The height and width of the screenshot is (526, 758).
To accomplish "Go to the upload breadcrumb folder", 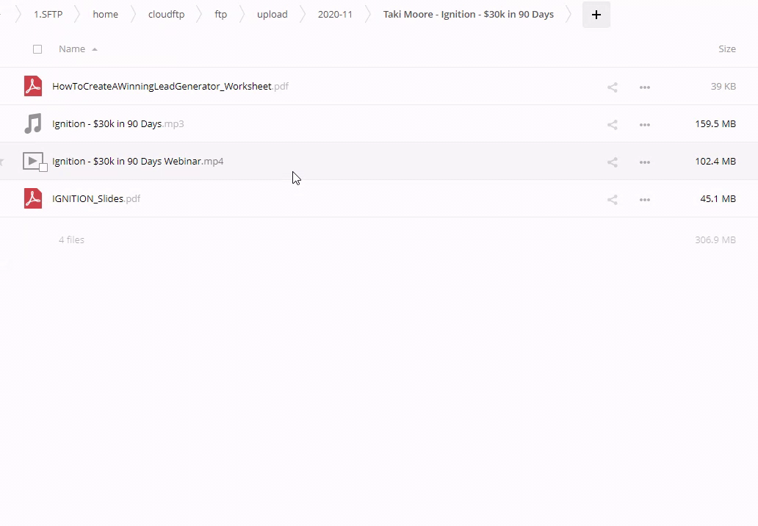I will tap(272, 15).
